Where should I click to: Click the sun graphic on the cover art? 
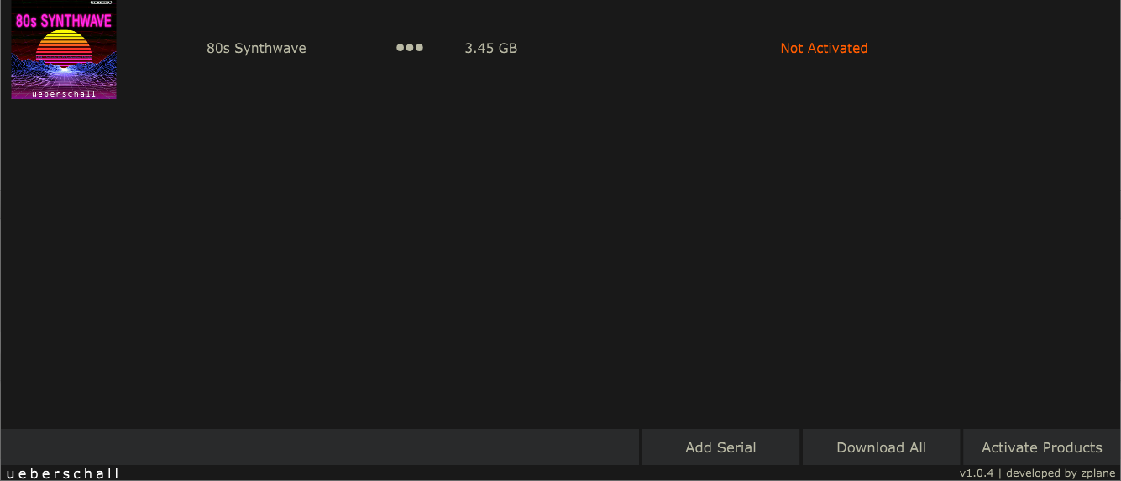pyautogui.click(x=64, y=45)
